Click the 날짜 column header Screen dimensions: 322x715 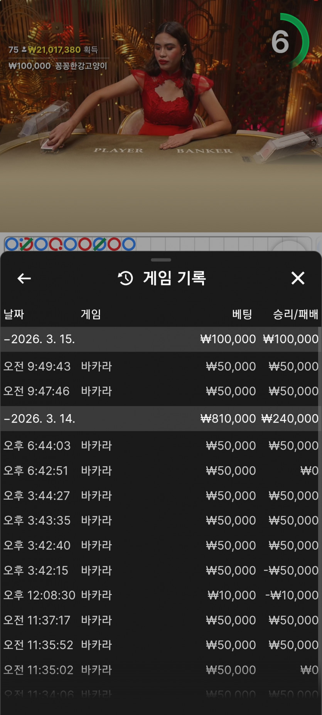pyautogui.click(x=14, y=314)
